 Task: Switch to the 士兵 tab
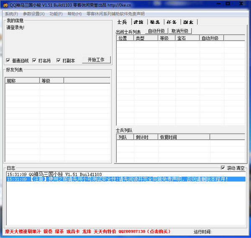tap(122, 22)
